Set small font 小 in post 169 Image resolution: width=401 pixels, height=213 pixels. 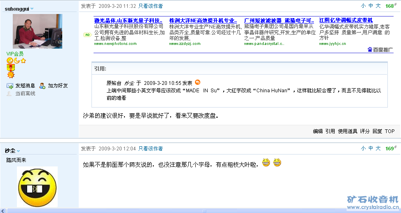pyautogui.click(x=363, y=148)
